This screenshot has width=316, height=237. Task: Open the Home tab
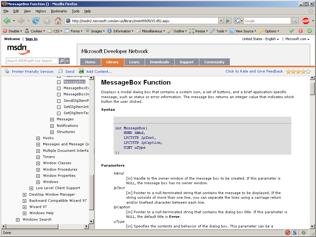tap(90, 62)
